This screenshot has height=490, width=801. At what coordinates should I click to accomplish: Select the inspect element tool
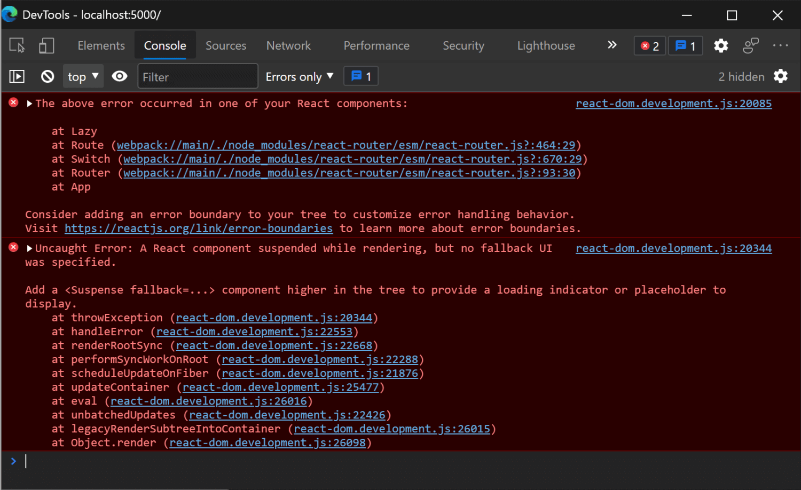click(17, 46)
